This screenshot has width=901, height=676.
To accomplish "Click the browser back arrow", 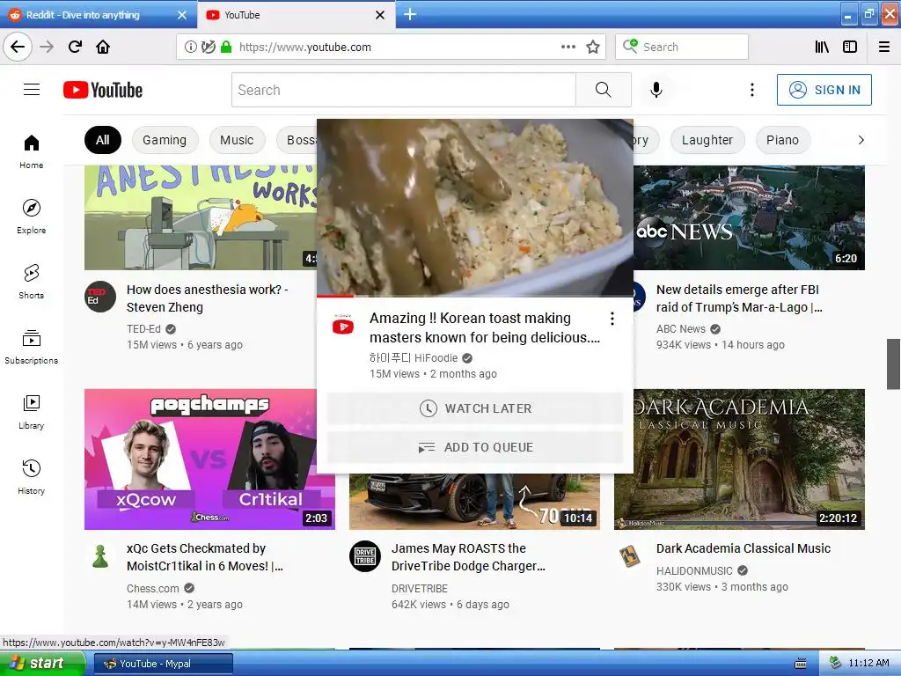I will pyautogui.click(x=18, y=47).
